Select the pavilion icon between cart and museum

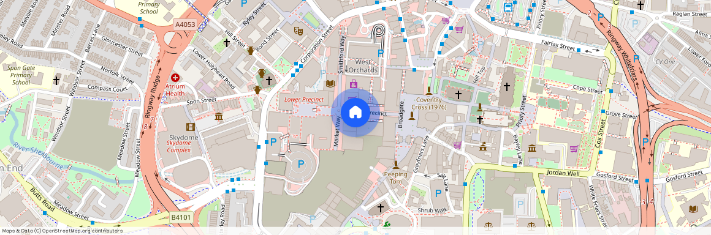[x=483, y=147]
